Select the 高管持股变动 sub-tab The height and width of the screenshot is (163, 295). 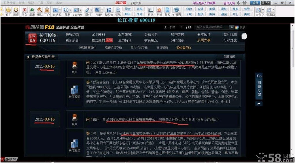[113, 48]
